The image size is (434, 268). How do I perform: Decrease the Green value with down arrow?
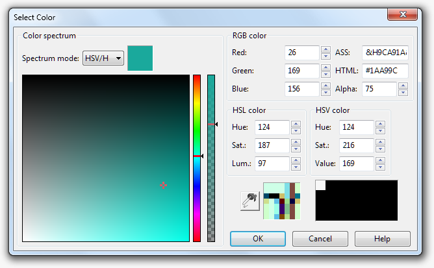pyautogui.click(x=325, y=75)
